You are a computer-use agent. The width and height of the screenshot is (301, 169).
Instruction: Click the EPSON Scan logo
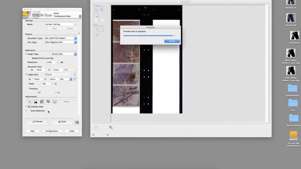42,15
